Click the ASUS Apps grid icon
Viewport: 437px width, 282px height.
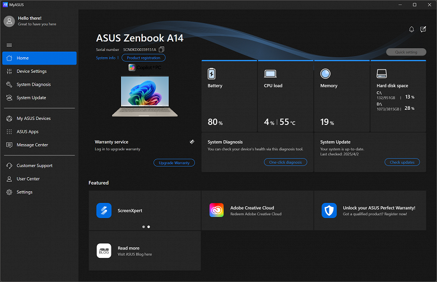tap(9, 132)
